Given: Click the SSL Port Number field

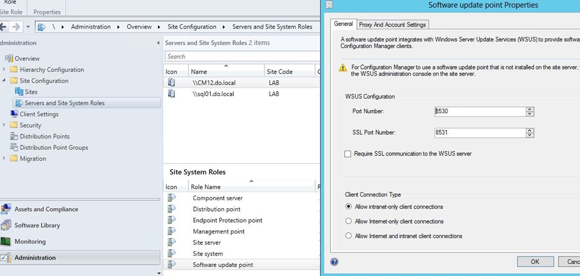Looking at the screenshot, I should [480, 133].
